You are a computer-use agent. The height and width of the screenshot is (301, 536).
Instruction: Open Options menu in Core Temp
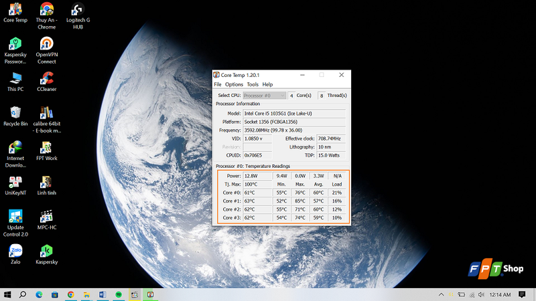tap(234, 84)
